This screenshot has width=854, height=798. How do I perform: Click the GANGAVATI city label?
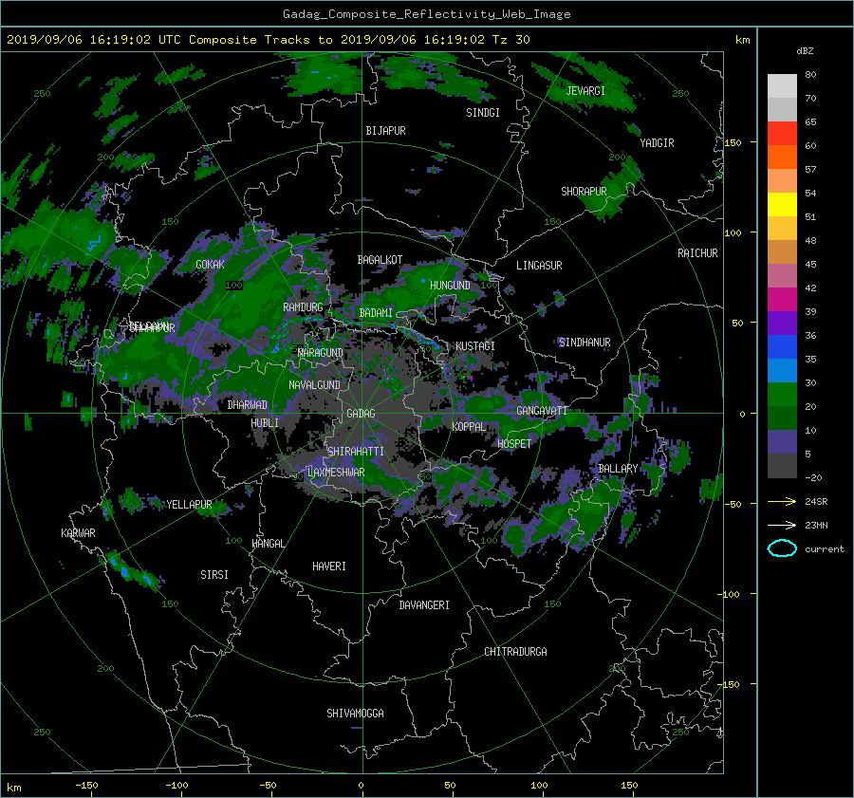542,411
